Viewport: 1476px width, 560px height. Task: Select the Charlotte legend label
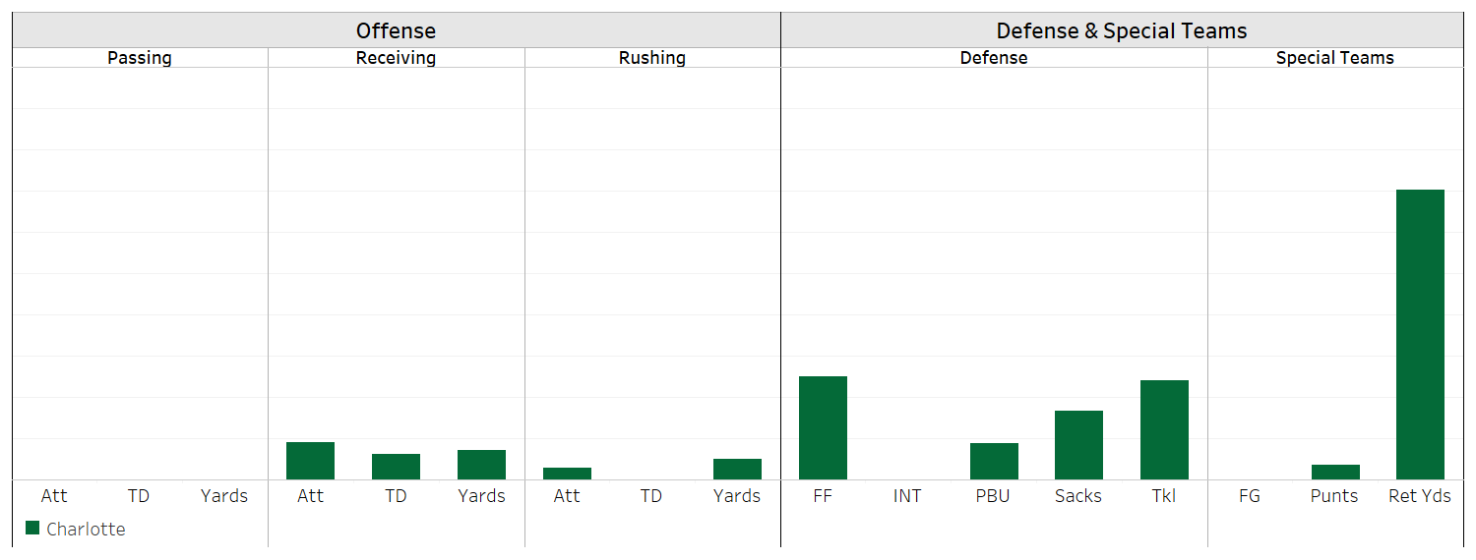click(x=86, y=530)
